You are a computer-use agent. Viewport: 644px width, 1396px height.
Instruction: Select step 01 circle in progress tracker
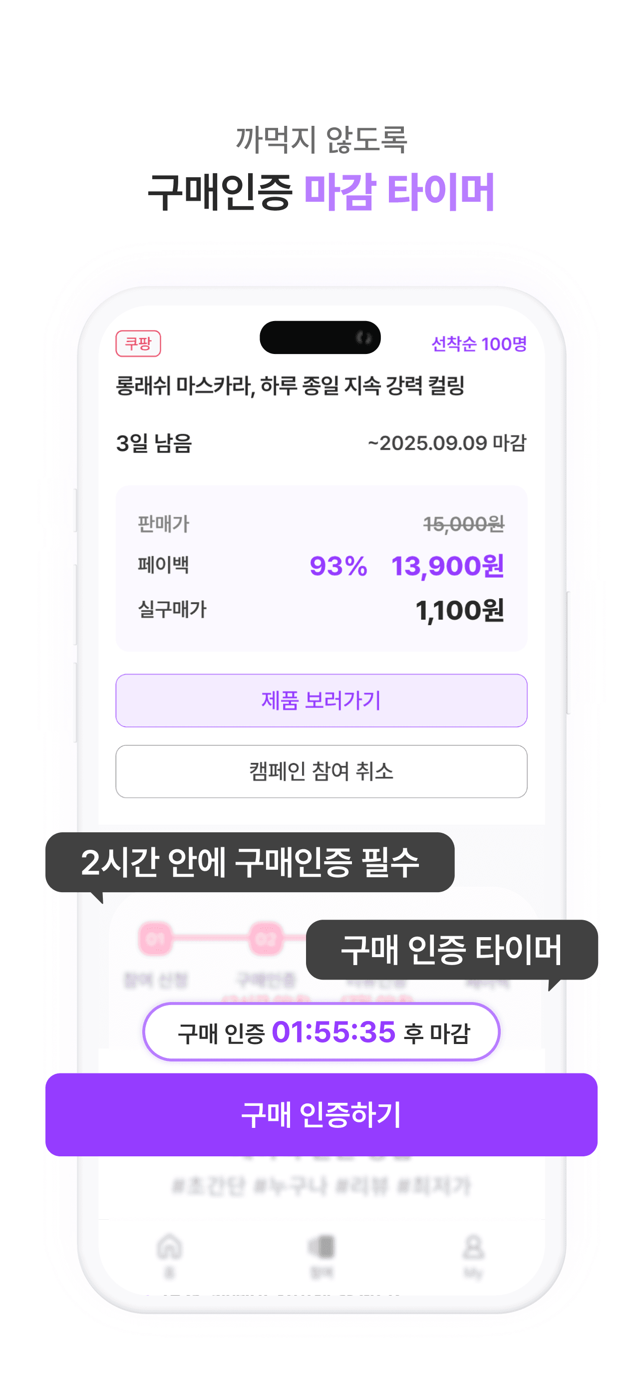point(156,938)
